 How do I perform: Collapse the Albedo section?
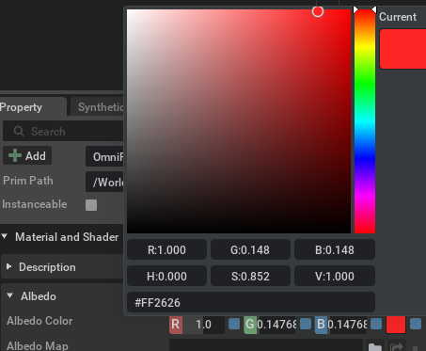10,295
